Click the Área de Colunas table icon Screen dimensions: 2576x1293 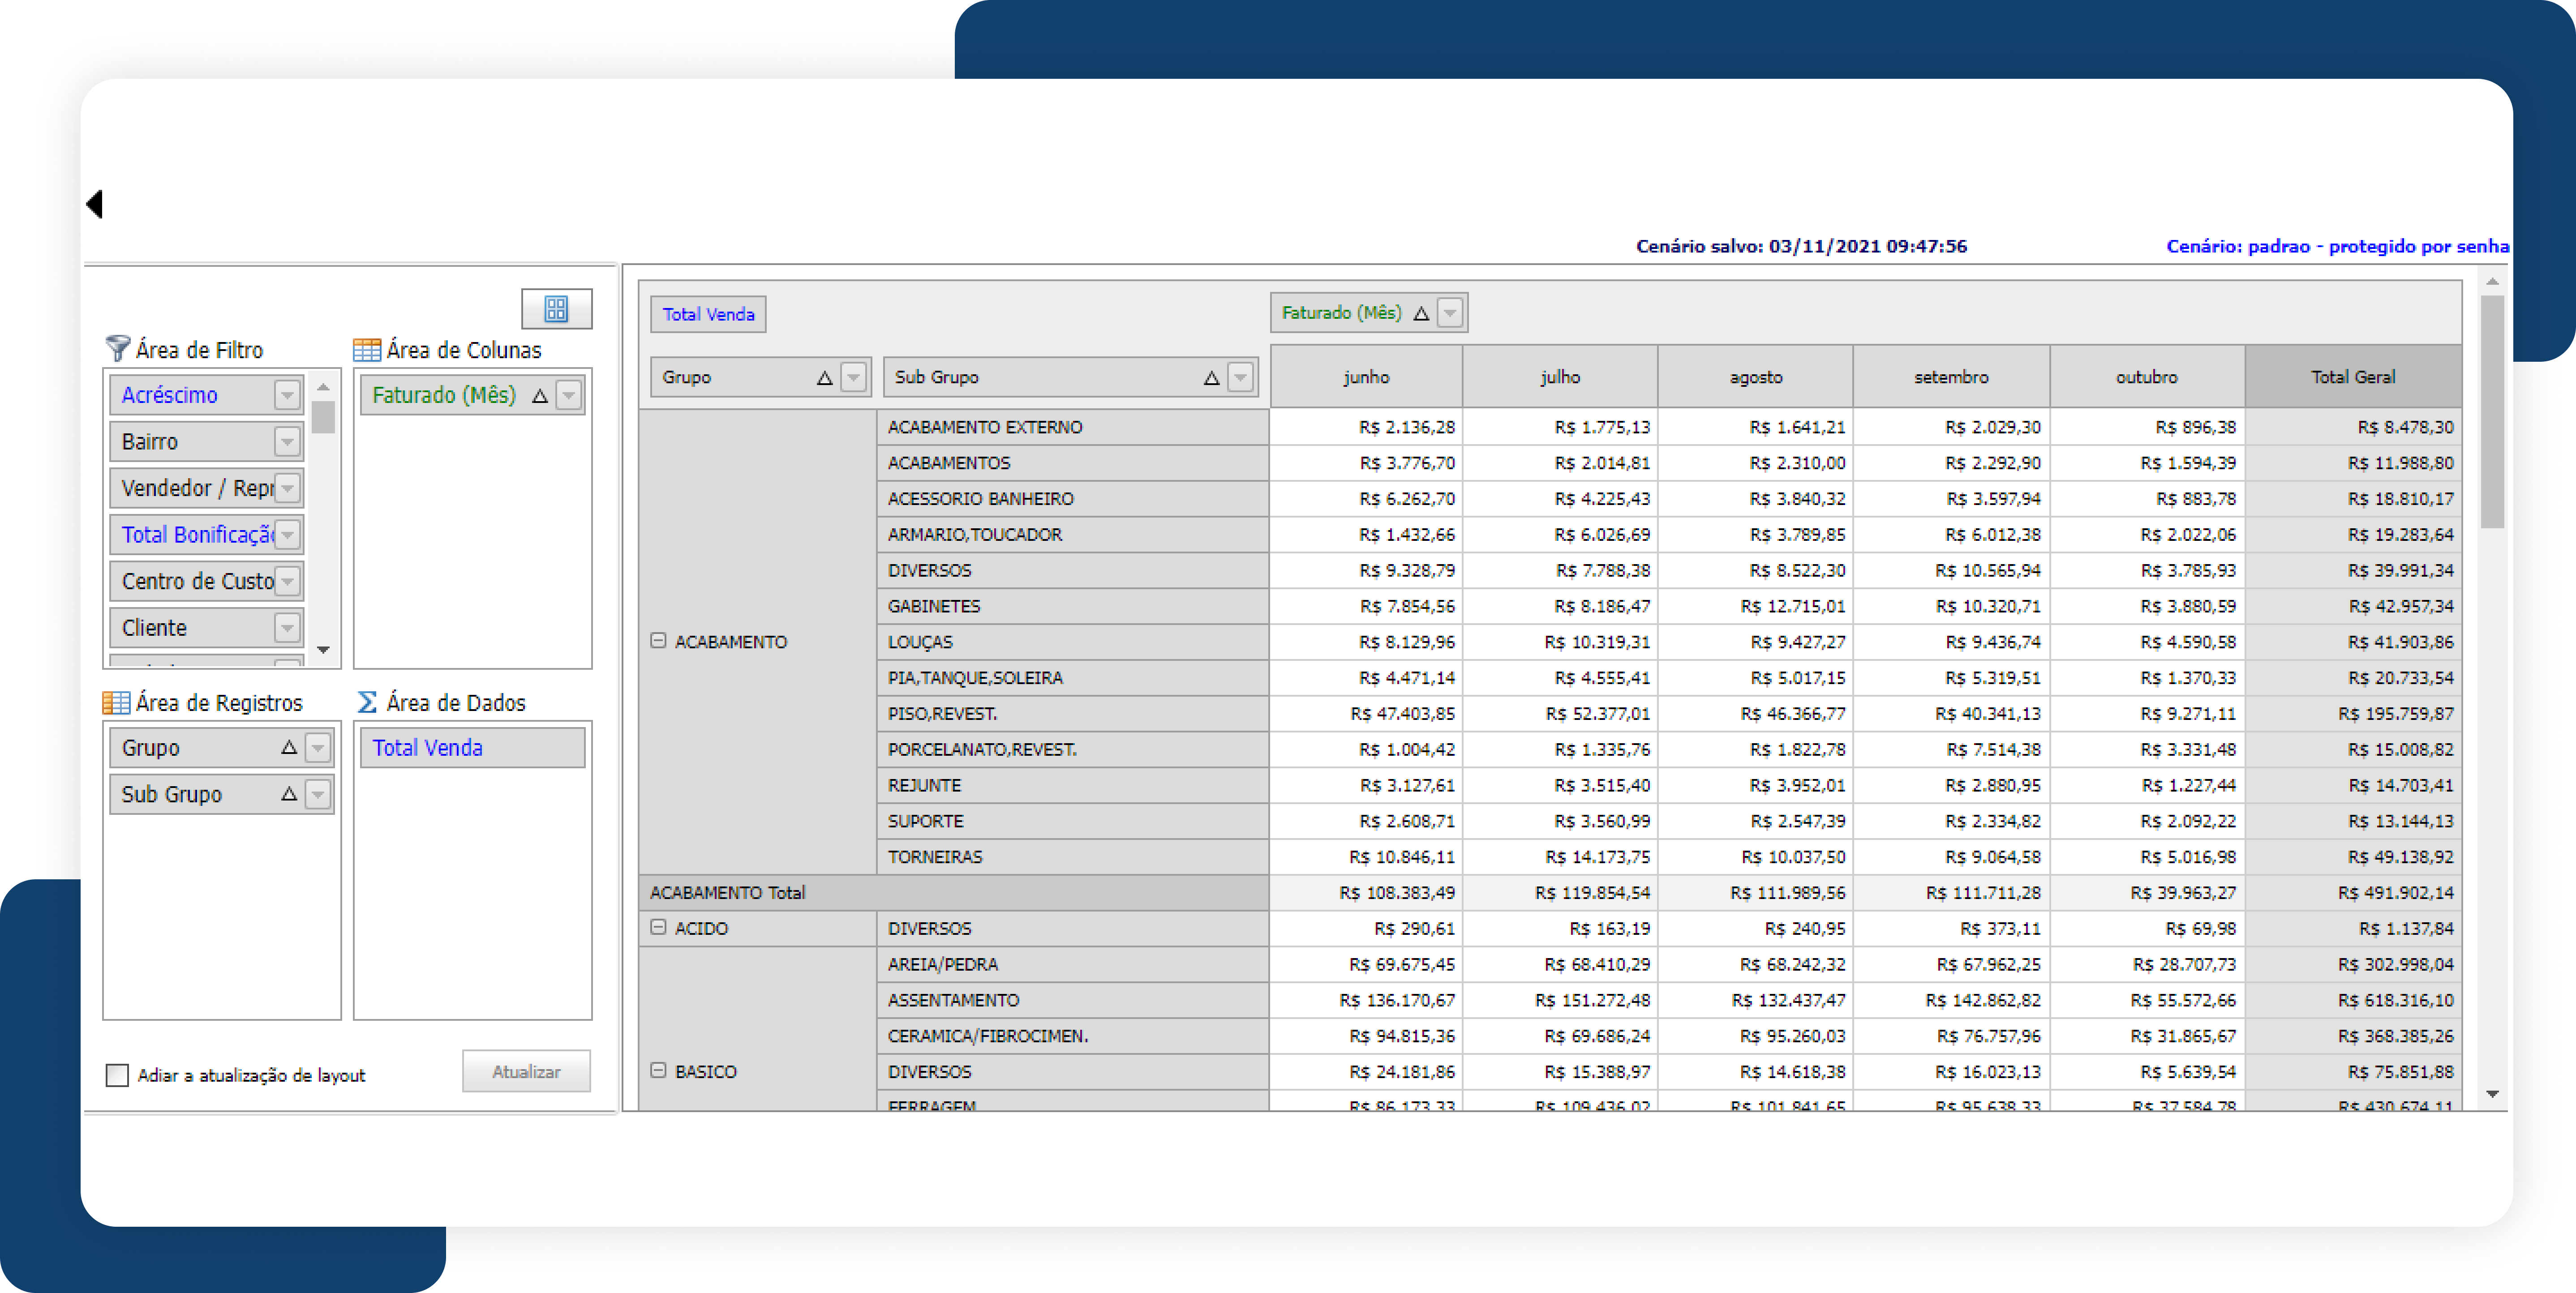coord(367,350)
